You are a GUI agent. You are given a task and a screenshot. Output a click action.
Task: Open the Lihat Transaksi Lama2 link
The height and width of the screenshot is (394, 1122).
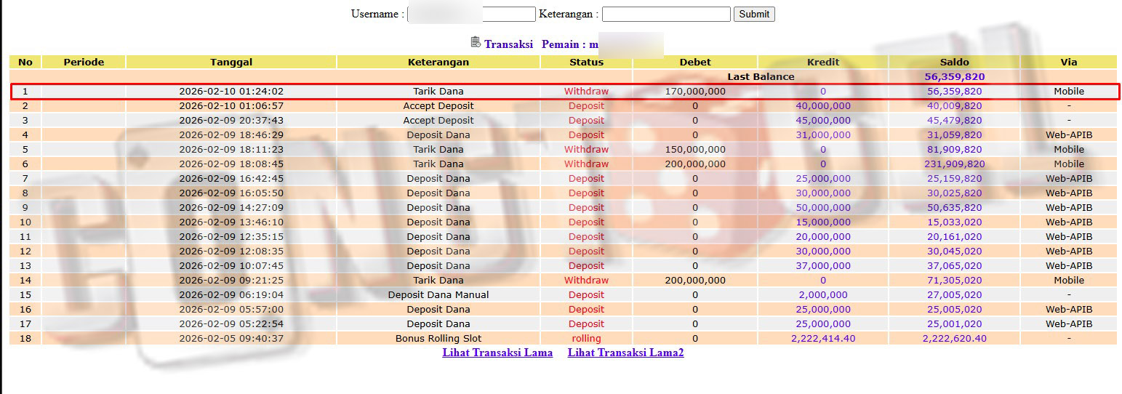point(625,353)
